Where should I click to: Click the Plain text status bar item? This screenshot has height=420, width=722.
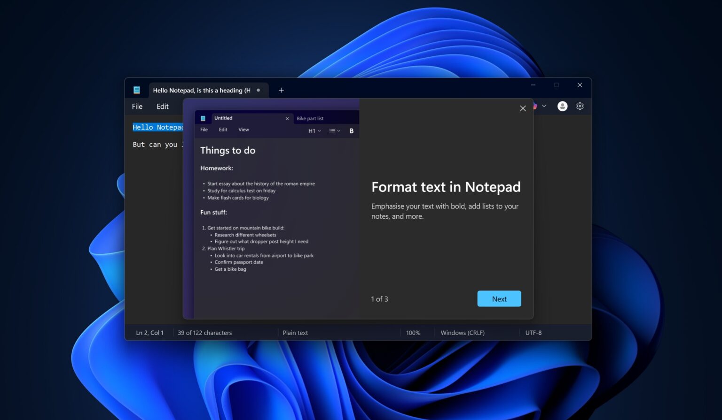coord(295,333)
